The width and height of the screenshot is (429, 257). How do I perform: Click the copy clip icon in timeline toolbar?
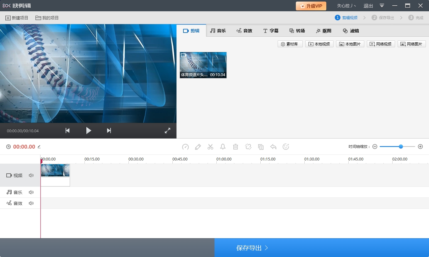pyautogui.click(x=261, y=147)
